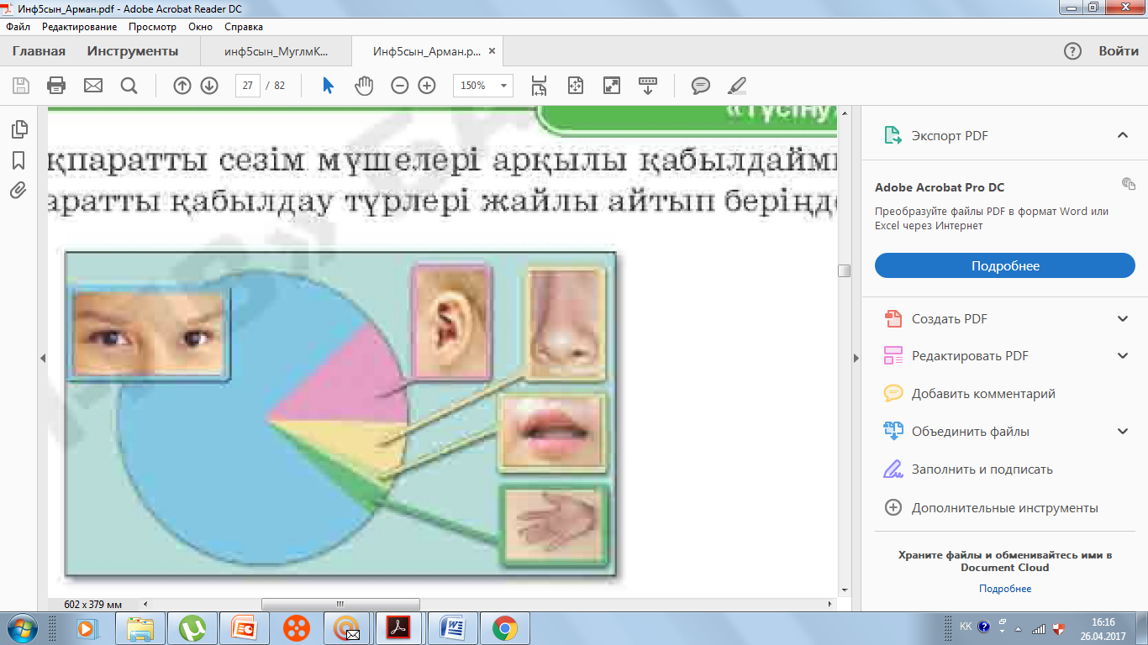This screenshot has width=1148, height=645.
Task: Switch to the Инструменты tab
Action: (x=133, y=51)
